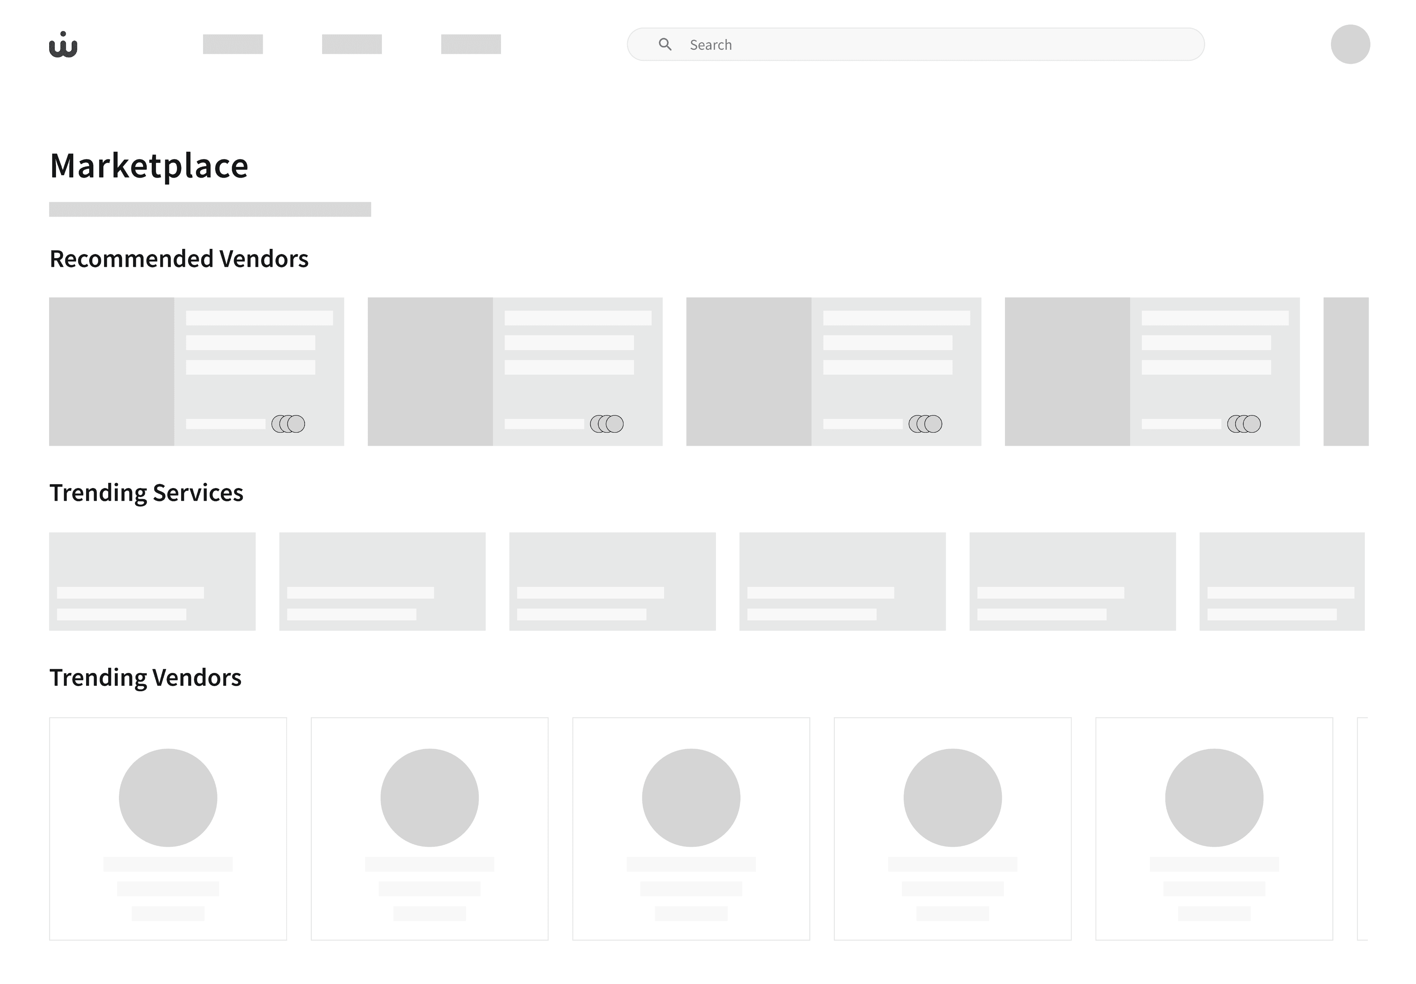The width and height of the screenshot is (1416, 984).
Task: Click third trending vendor's round avatar
Action: pyautogui.click(x=691, y=797)
